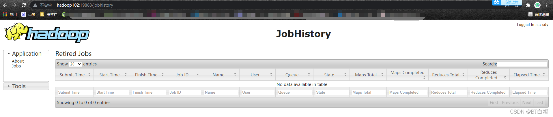The height and width of the screenshot is (117, 553).
Task: Reload the page with refresh icon
Action: (24, 5)
